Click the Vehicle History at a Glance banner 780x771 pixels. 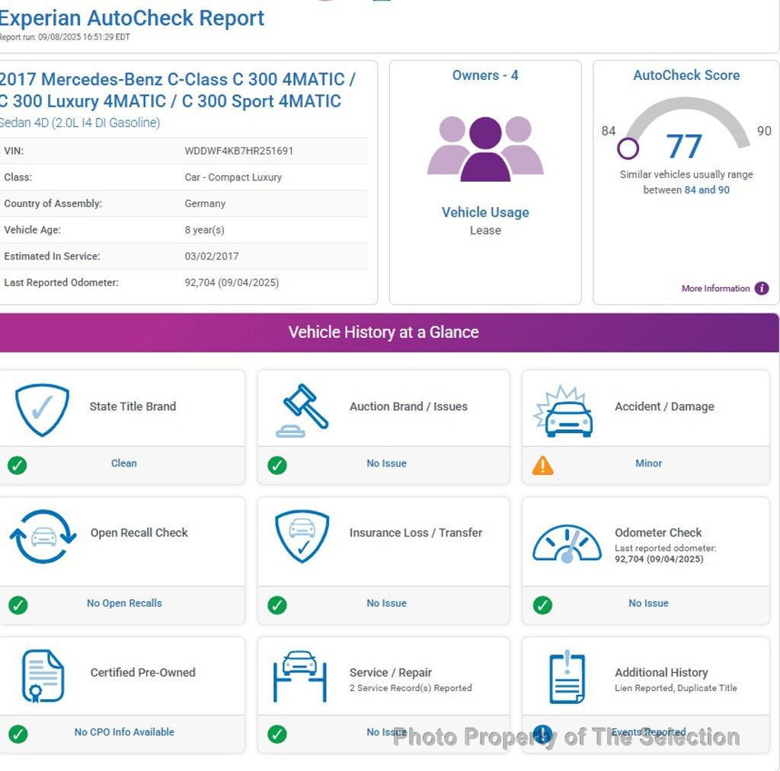point(384,333)
